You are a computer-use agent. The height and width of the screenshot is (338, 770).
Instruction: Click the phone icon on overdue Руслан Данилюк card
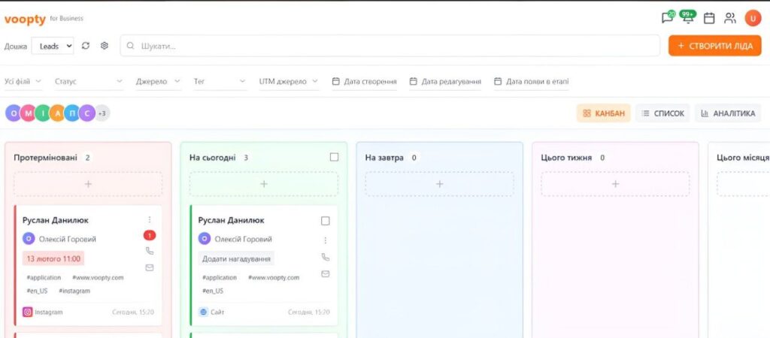click(x=150, y=251)
